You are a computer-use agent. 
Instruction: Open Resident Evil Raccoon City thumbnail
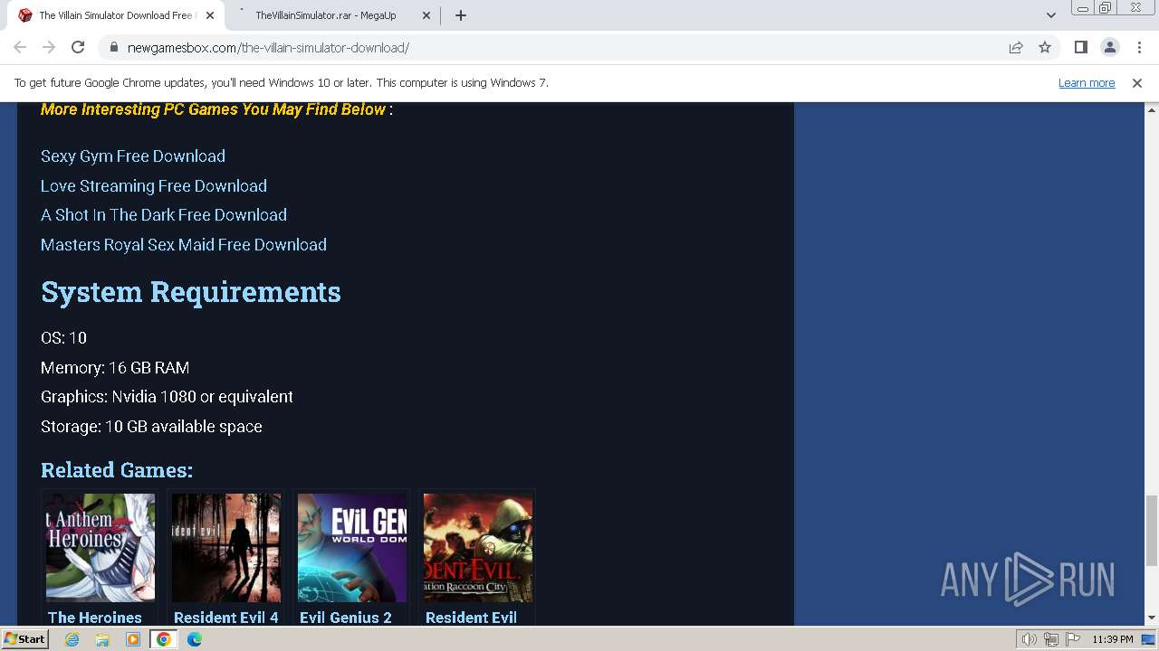click(x=477, y=548)
